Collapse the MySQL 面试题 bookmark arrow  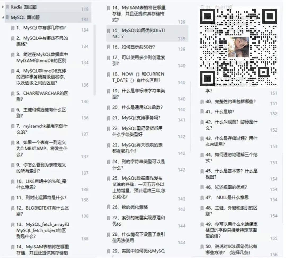coord(3,17)
